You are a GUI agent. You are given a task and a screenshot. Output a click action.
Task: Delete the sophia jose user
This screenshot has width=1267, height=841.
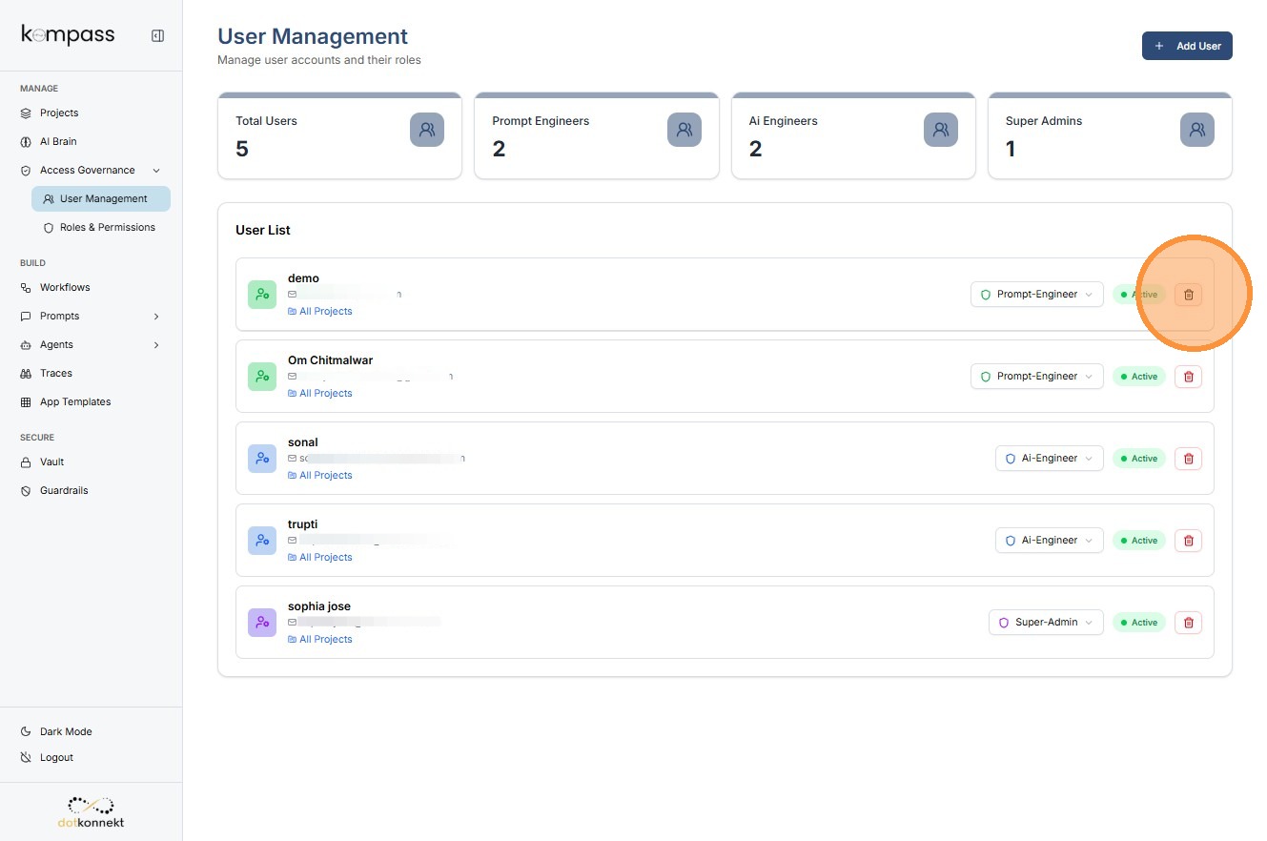[x=1188, y=623]
